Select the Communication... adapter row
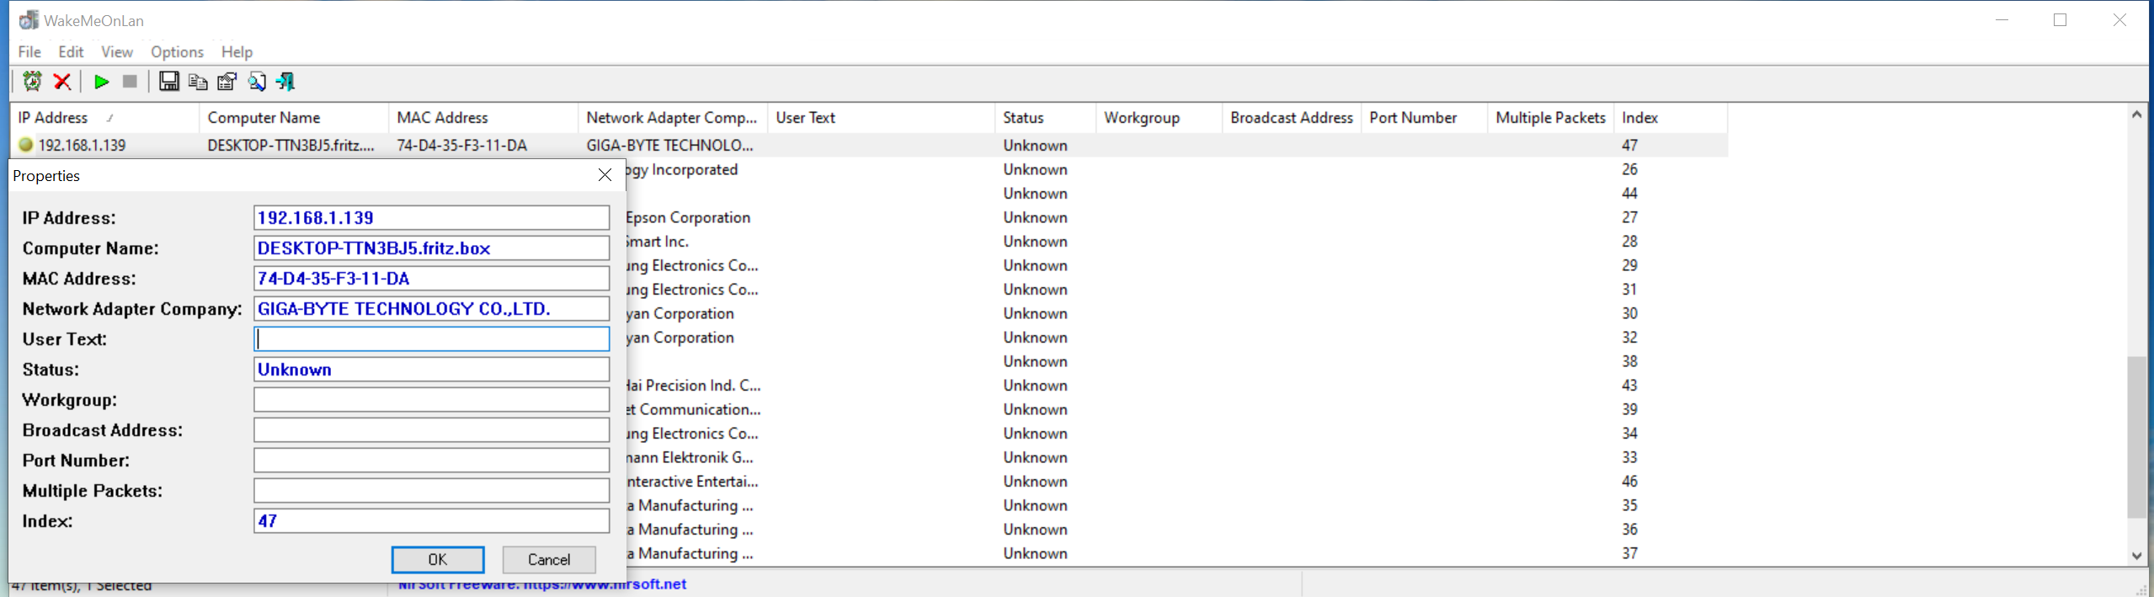This screenshot has height=597, width=2154. pyautogui.click(x=1176, y=409)
